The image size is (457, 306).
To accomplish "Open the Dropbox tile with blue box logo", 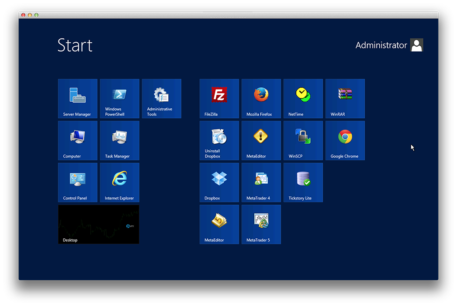I will coord(219,182).
